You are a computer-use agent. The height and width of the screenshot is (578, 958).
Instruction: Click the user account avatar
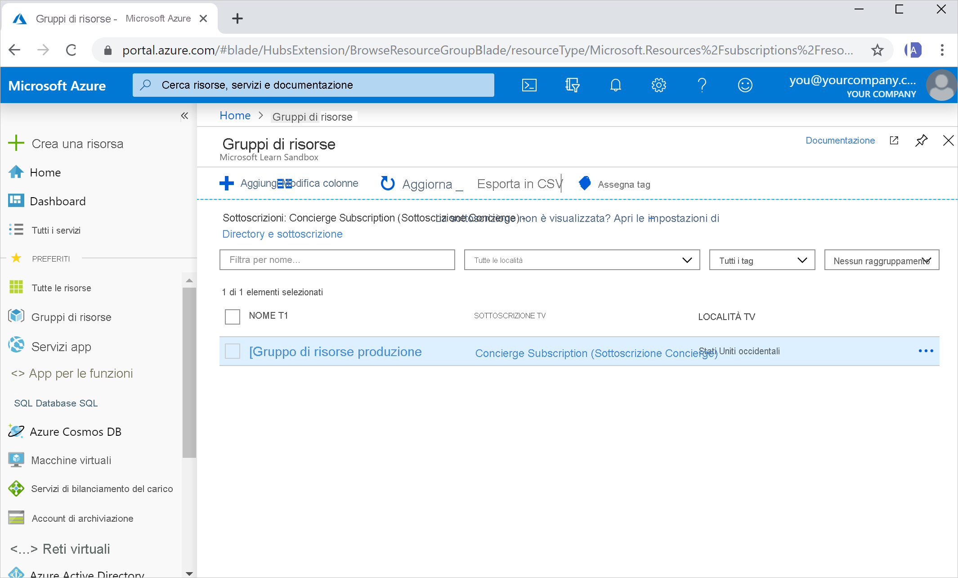click(941, 85)
